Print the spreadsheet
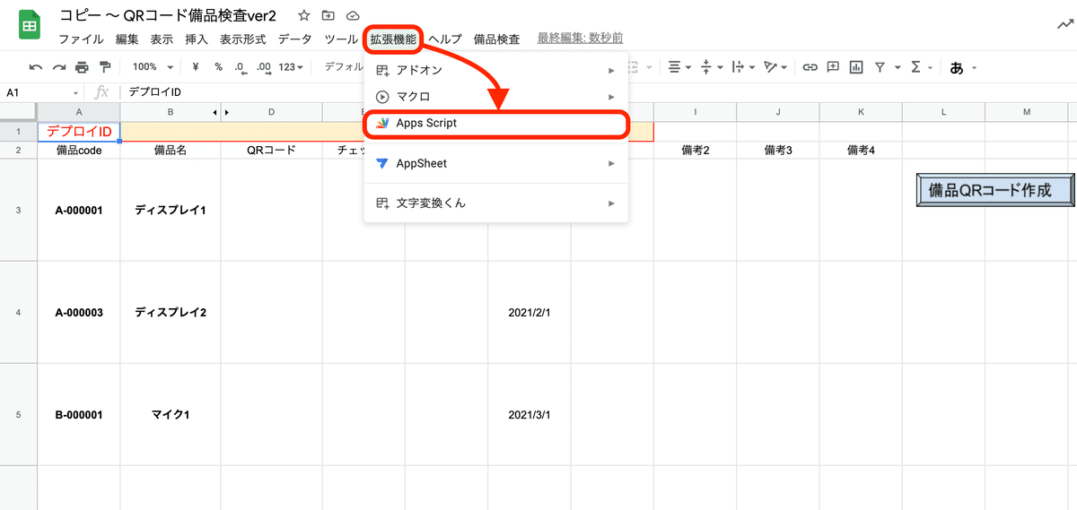The width and height of the screenshot is (1077, 510). coord(83,67)
